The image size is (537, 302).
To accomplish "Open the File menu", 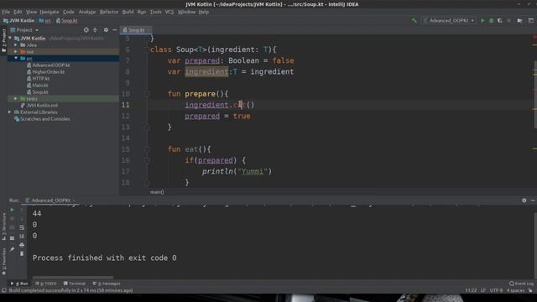I will (6, 12).
